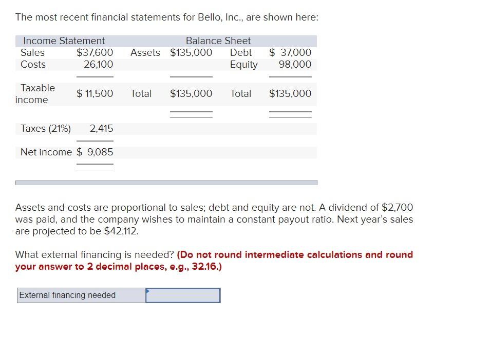Select the Equity value 98,000
Viewport: 490px width, 339px height.
click(299, 64)
